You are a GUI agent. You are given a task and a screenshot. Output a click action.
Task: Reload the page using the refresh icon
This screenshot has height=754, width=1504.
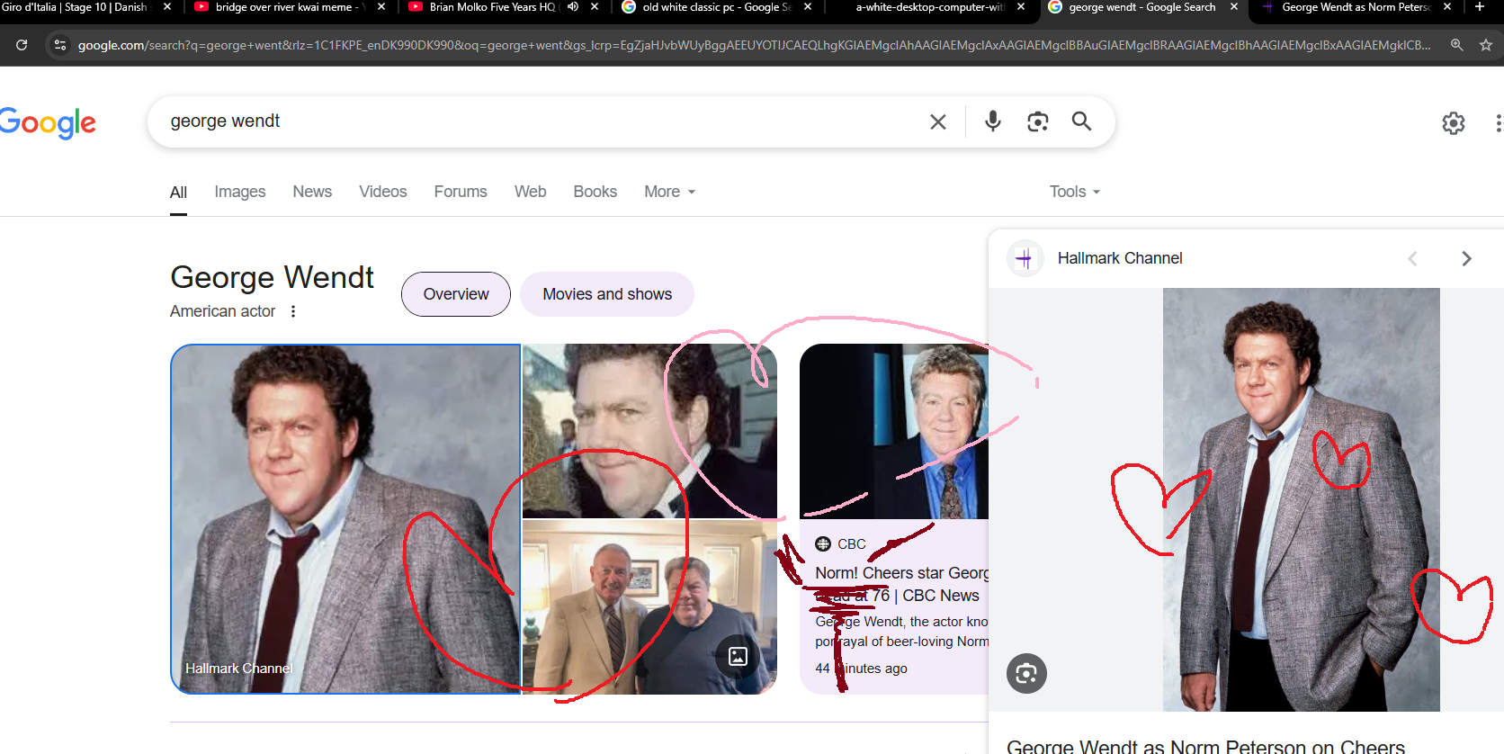tap(22, 45)
